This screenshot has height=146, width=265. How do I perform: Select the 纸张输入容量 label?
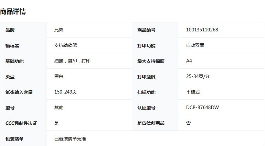[x=19, y=93]
